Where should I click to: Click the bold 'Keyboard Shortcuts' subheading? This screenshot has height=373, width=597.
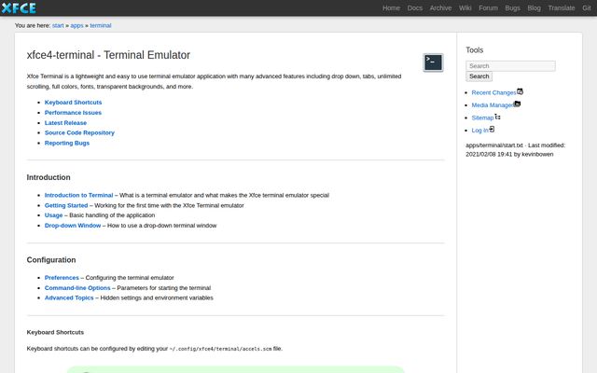coord(55,332)
